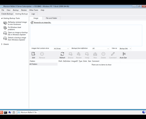Select the Existing Backups tab
Viewport: 146px width, 119px height.
click(x=22, y=14)
